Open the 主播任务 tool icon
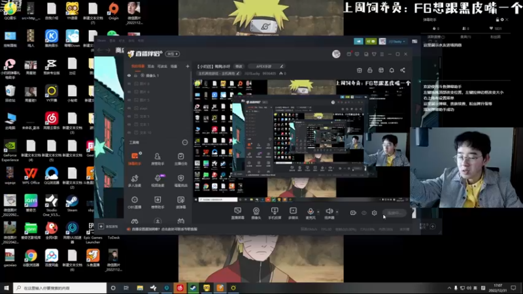 click(x=181, y=159)
